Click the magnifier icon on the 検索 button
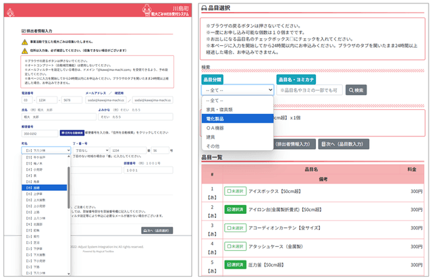Screen dimensions: 432x278 click(x=351, y=90)
